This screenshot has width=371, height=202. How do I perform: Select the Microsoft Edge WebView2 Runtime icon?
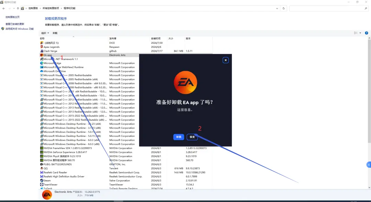(x=42, y=67)
